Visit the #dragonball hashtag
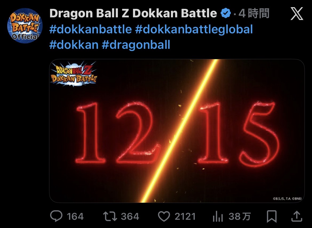312x228 pixels. 136,45
